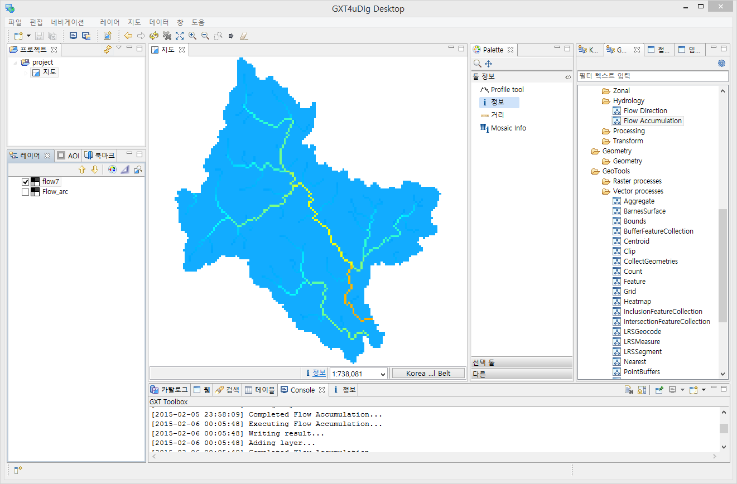
Task: Click the move layer up arrow in 레이어 panel
Action: (x=83, y=169)
